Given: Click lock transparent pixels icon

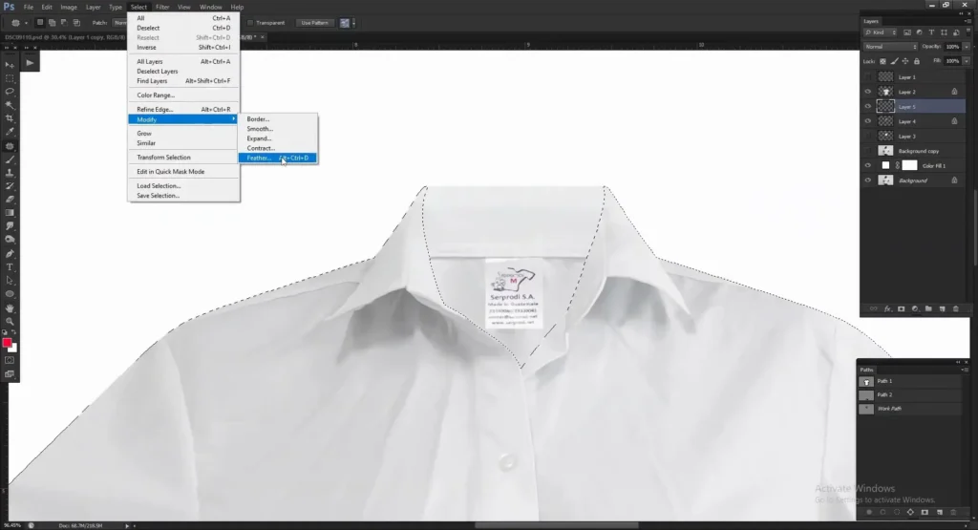Looking at the screenshot, I should click(x=882, y=61).
